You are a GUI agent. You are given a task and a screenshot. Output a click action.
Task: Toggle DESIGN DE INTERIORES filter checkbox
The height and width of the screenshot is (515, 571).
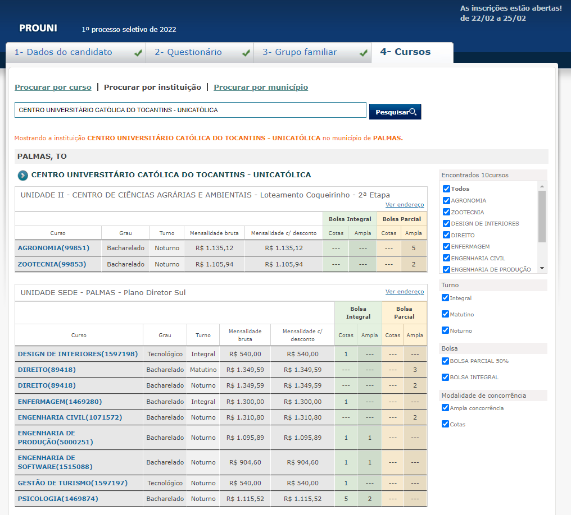tap(446, 223)
